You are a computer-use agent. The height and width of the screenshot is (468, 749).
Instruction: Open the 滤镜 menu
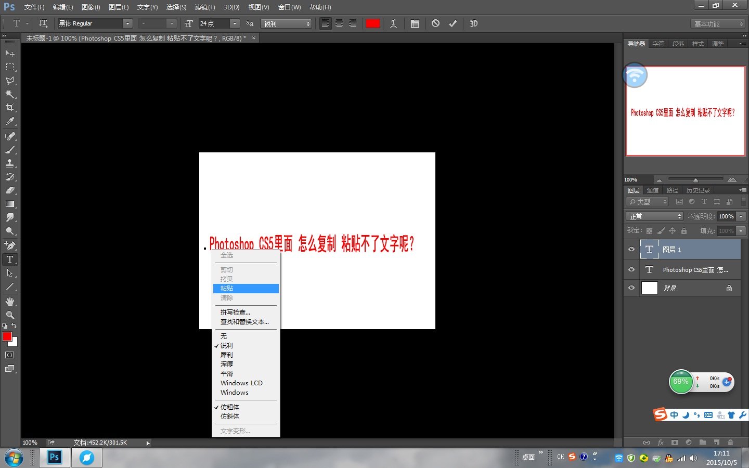205,7
